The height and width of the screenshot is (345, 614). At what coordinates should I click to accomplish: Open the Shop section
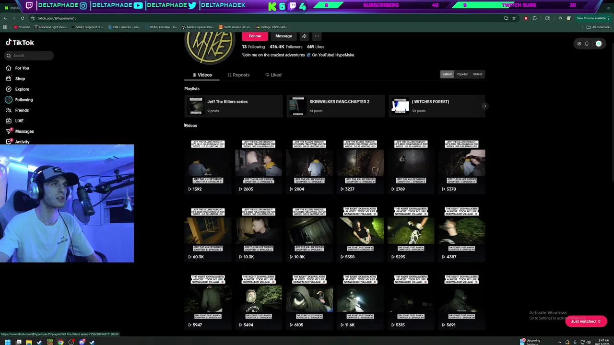click(15, 79)
